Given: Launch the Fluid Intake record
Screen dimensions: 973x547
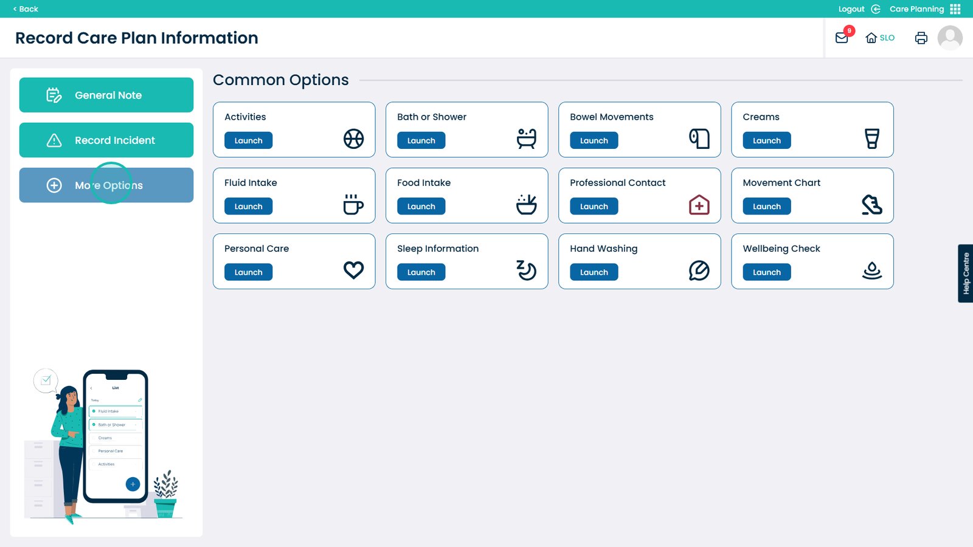Looking at the screenshot, I should click(248, 207).
